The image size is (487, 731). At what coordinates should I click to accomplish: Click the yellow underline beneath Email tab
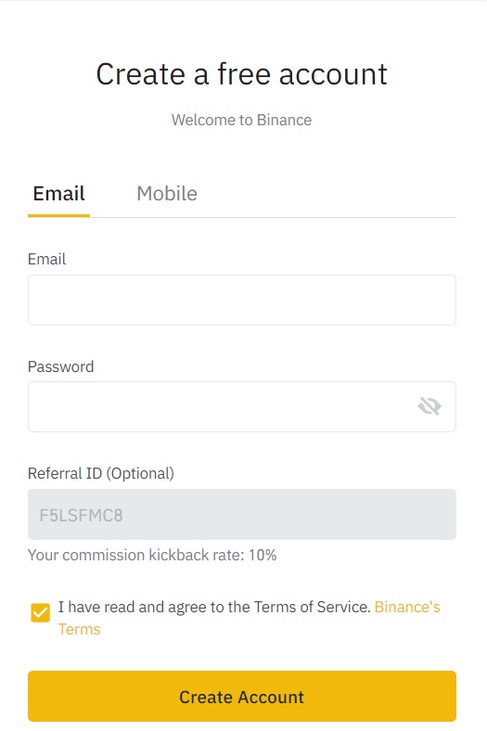coord(58,216)
